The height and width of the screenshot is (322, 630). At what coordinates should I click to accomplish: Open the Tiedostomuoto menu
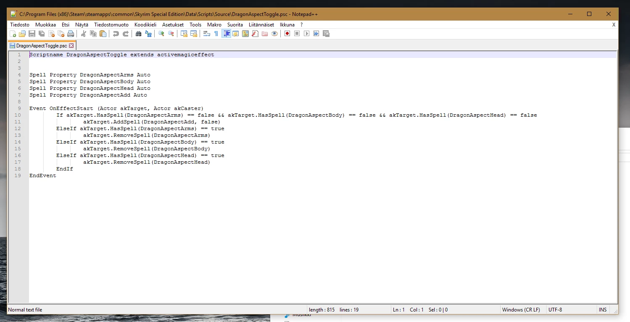pyautogui.click(x=111, y=25)
